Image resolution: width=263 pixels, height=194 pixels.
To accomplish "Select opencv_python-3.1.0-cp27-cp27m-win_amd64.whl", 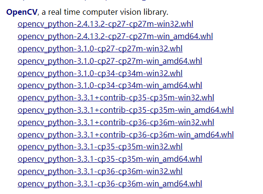I will 110,61.
